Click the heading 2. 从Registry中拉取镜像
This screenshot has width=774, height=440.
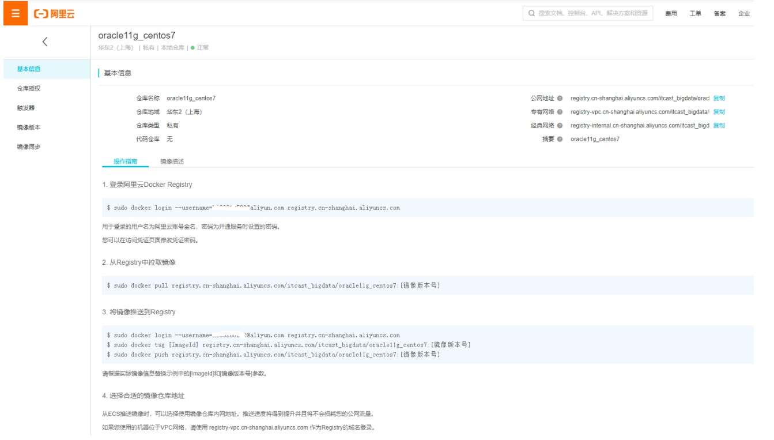139,262
